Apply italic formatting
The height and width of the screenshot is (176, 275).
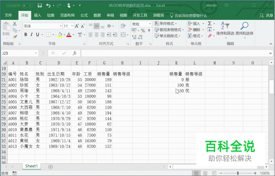pos(31,35)
